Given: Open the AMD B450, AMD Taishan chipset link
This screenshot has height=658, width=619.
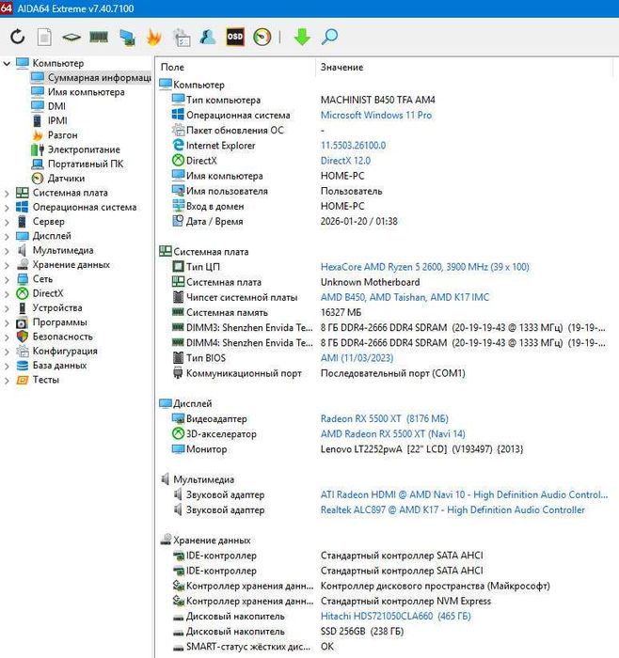Looking at the screenshot, I should pos(405,297).
